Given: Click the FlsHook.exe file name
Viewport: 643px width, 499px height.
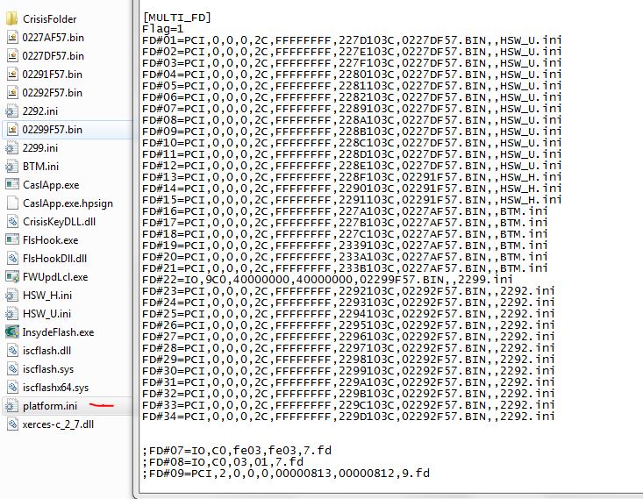Looking at the screenshot, I should coord(50,240).
